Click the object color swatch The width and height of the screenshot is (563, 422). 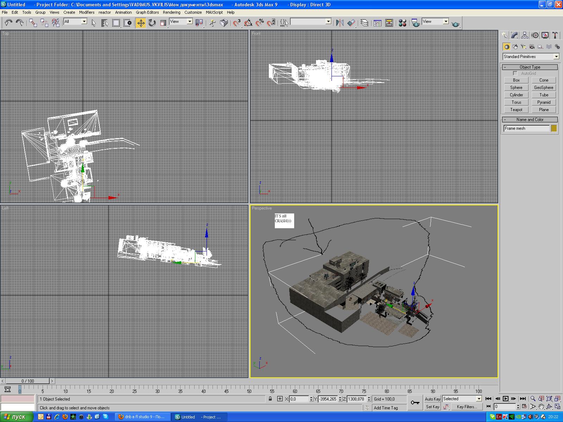tap(554, 128)
